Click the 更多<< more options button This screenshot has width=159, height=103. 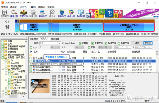[148, 43]
